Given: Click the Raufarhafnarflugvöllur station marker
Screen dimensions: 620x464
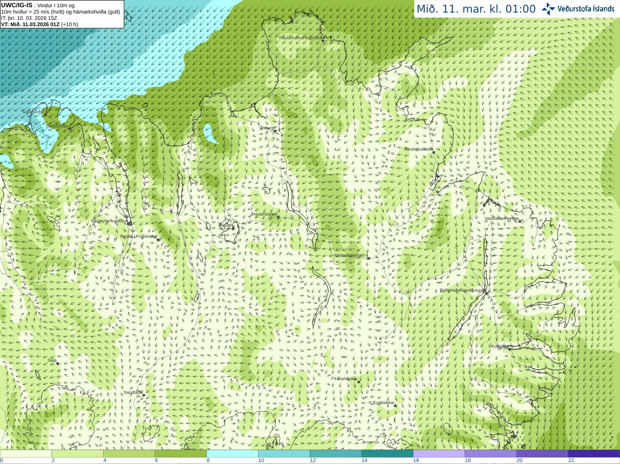Looking at the screenshot, I should tap(323, 41).
